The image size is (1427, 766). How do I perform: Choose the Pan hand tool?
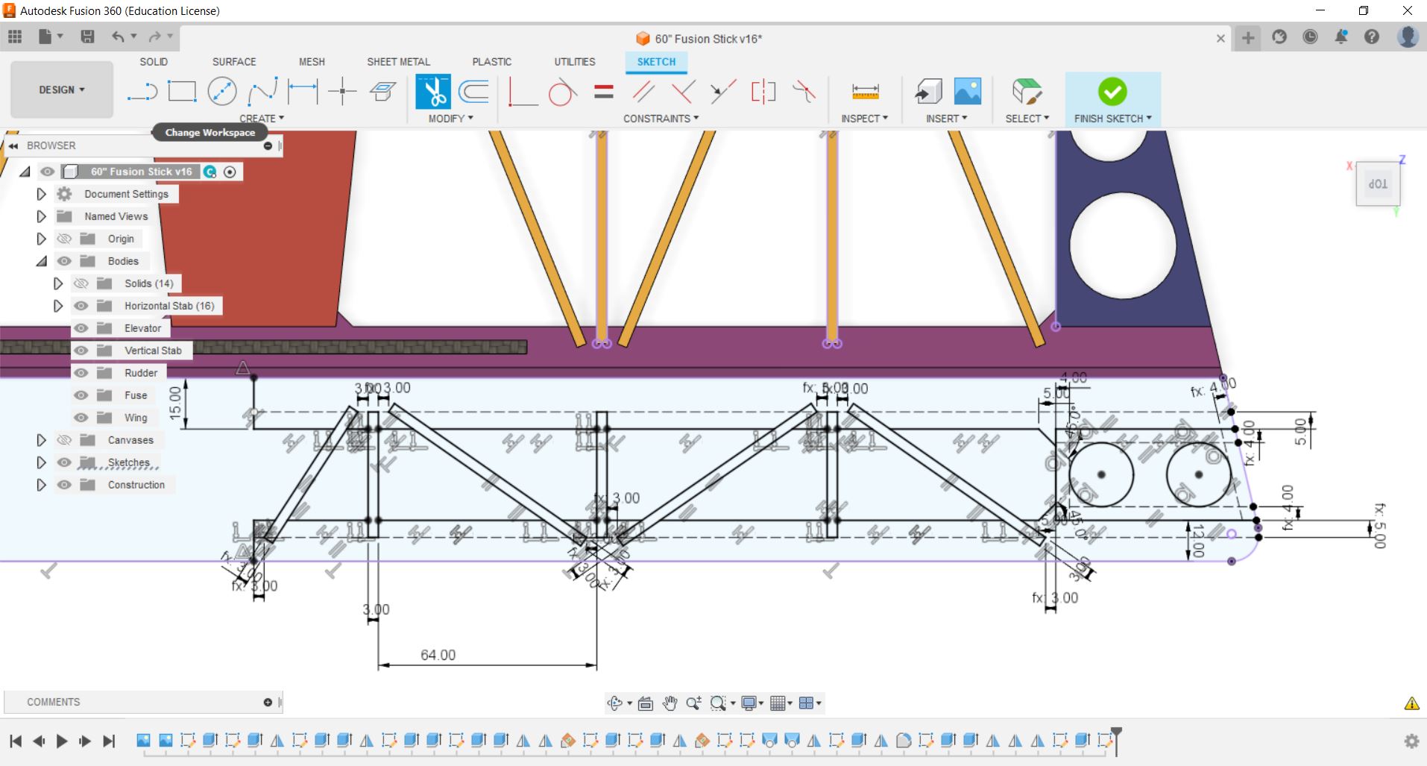[x=670, y=703]
